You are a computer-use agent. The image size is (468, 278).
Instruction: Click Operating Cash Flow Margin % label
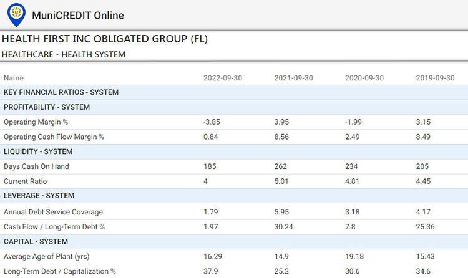click(x=54, y=137)
